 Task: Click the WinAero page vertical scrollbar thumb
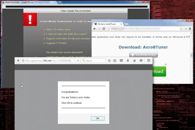click(191, 55)
